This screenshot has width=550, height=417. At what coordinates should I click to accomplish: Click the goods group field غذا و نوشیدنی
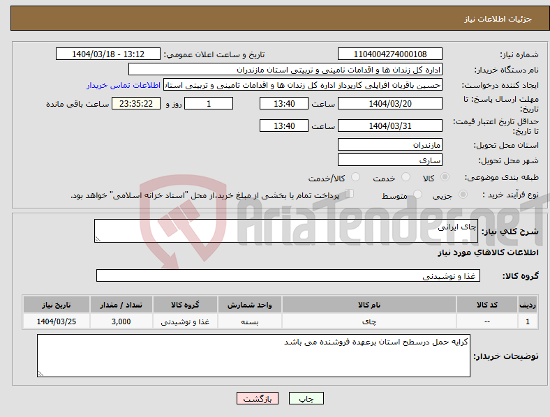coord(288,275)
